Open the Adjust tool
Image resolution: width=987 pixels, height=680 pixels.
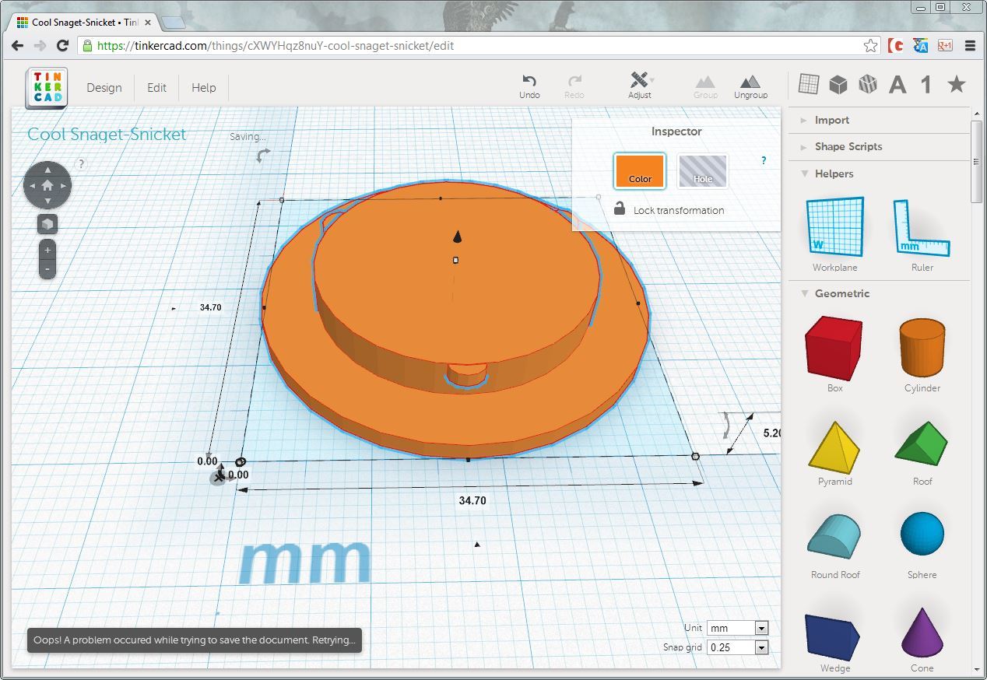640,81
